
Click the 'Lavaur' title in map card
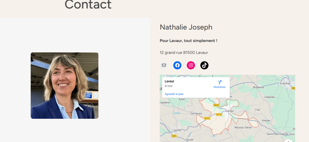pos(169,81)
